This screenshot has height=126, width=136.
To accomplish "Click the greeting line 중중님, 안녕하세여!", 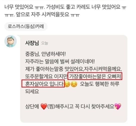I will pyautogui.click(x=45, y=54).
